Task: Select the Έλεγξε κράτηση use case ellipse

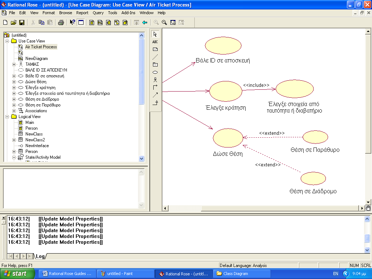Action: pos(226,91)
